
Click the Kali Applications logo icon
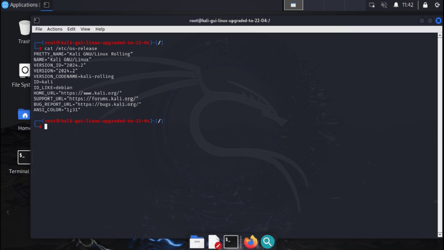5,5
